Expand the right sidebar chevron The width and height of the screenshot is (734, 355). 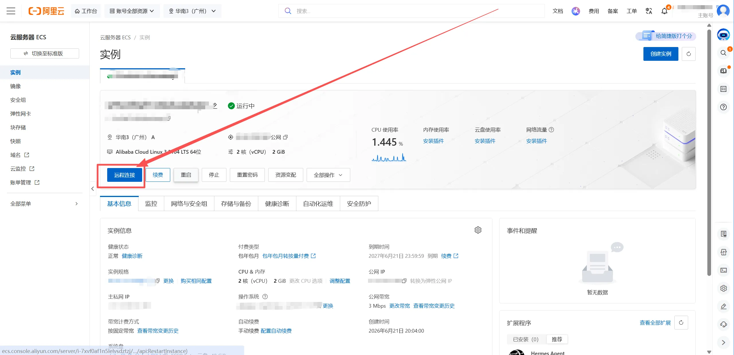[723, 342]
